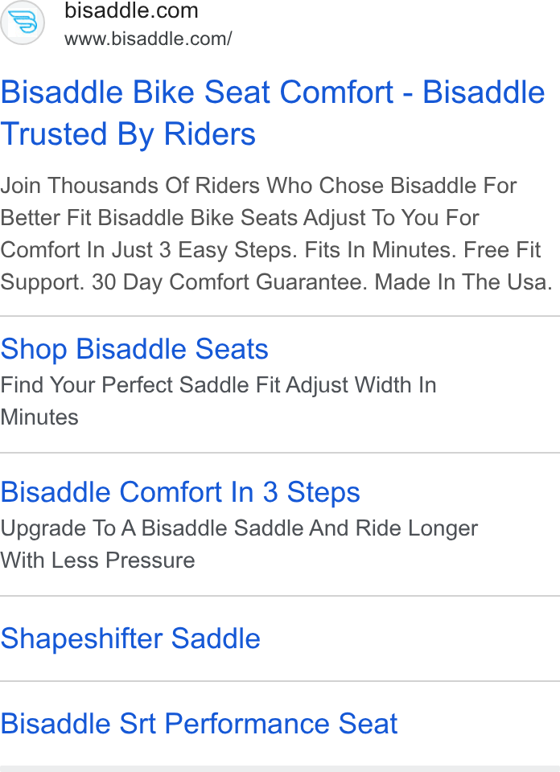
Task: Click 'Fits In Minutes.' sentence
Action: pos(381,250)
